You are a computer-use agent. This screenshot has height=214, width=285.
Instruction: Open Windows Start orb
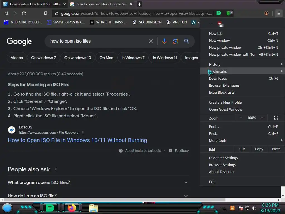tap(7, 208)
